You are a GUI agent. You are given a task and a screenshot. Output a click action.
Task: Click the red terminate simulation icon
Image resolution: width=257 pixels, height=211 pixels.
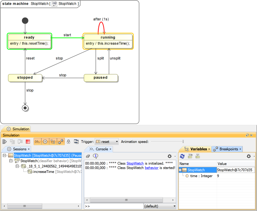click(x=28, y=142)
